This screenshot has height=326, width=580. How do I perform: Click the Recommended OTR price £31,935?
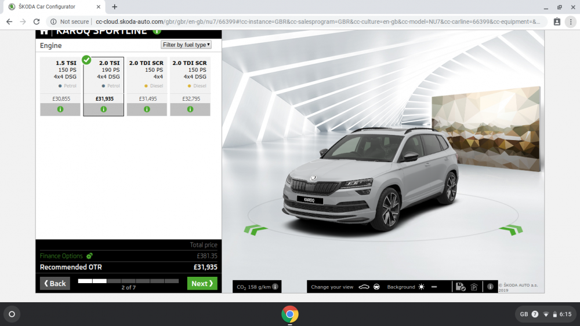tap(205, 267)
